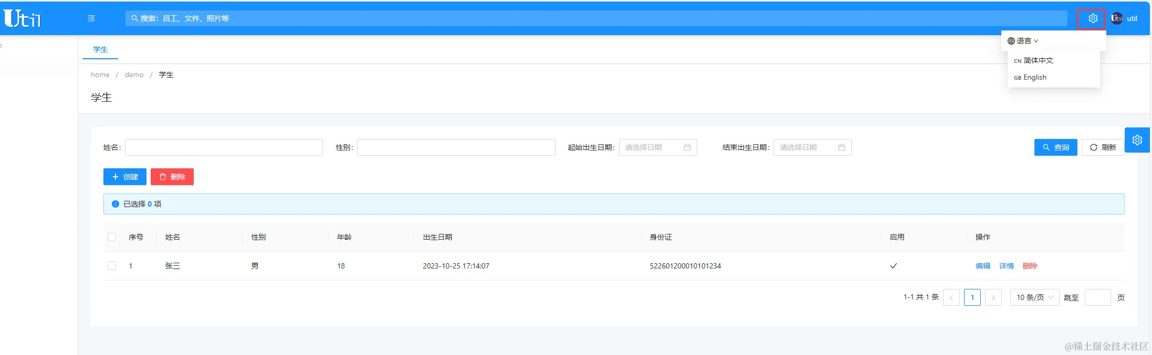The width and height of the screenshot is (1152, 355).
Task: Click the info icon in selection alert
Action: (x=116, y=204)
